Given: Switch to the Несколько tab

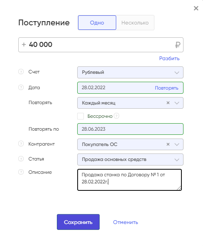Looking at the screenshot, I should tap(135, 22).
